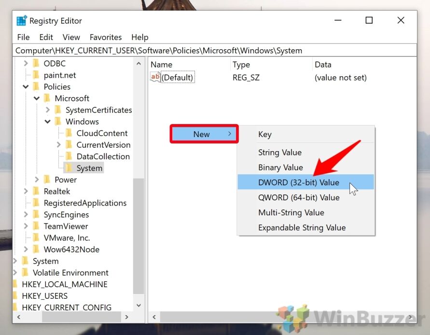Click the RegisteredApplications folder icon

pos(36,203)
